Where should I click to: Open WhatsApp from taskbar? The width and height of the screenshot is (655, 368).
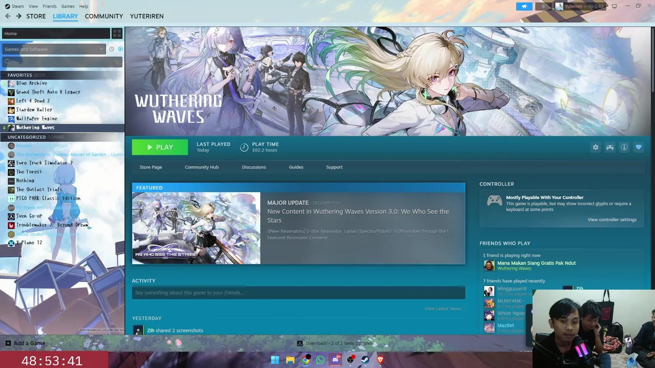320,360
